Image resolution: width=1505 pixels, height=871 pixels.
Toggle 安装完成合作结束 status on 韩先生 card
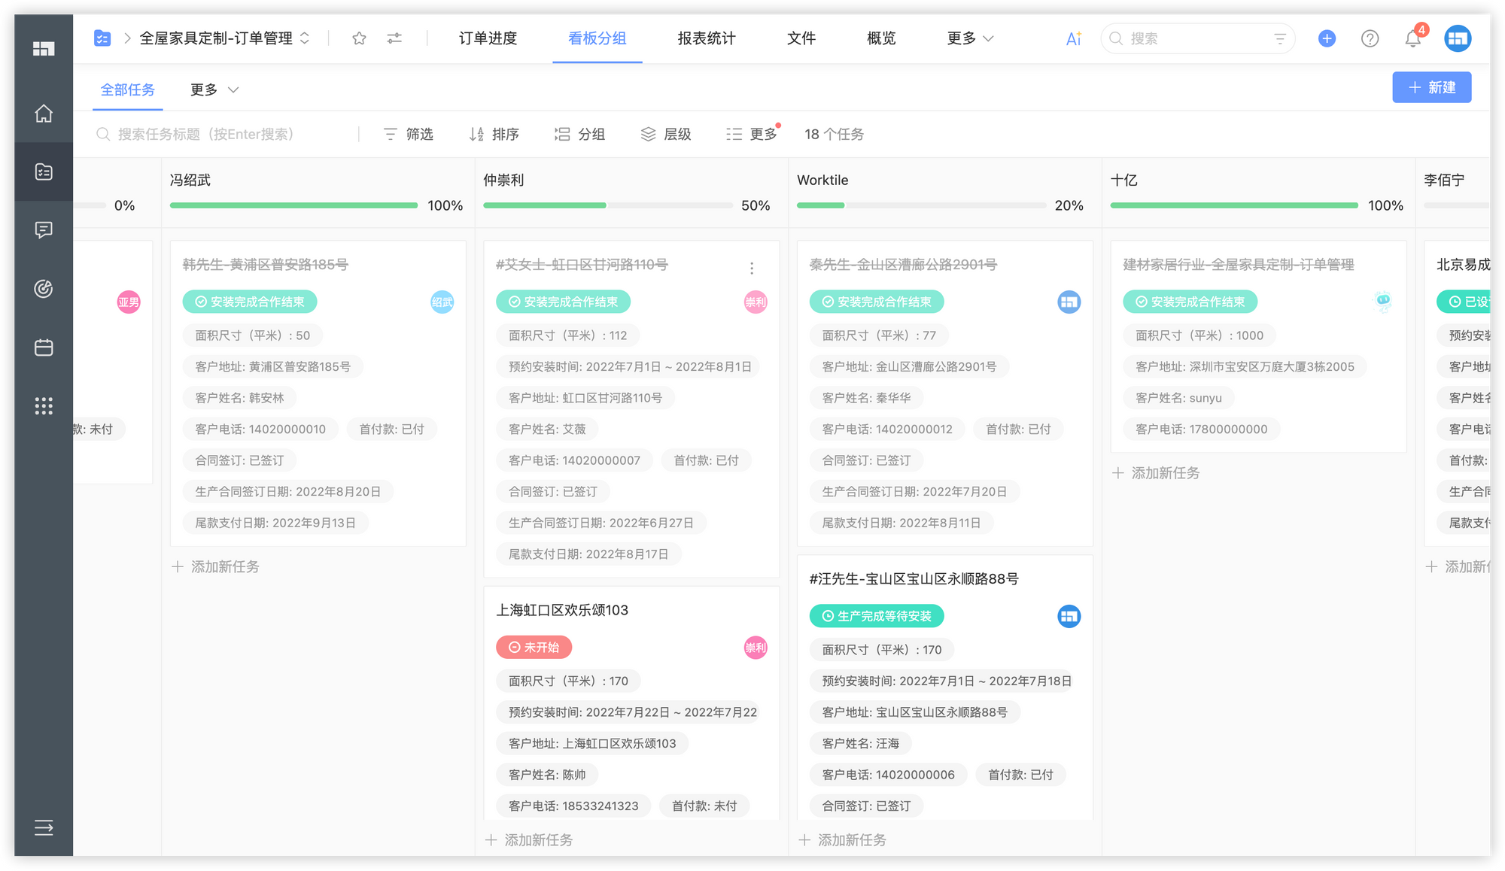click(x=249, y=302)
